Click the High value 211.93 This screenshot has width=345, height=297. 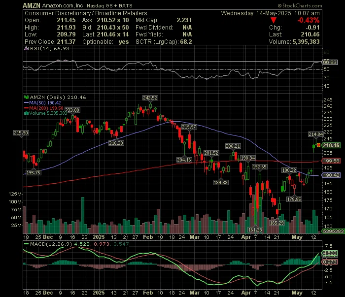(x=66, y=28)
